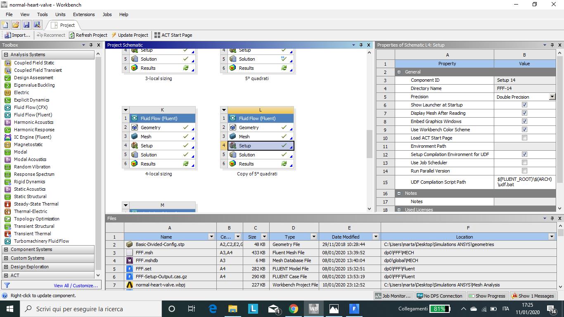Viewport: 564px width, 317px height.
Task: Select Rigid Dynamics system
Action: (x=29, y=182)
